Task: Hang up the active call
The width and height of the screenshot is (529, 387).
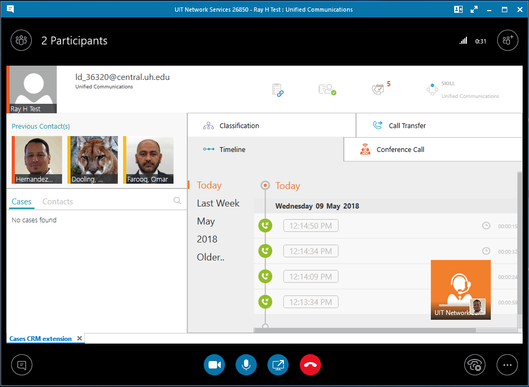Action: click(x=310, y=365)
